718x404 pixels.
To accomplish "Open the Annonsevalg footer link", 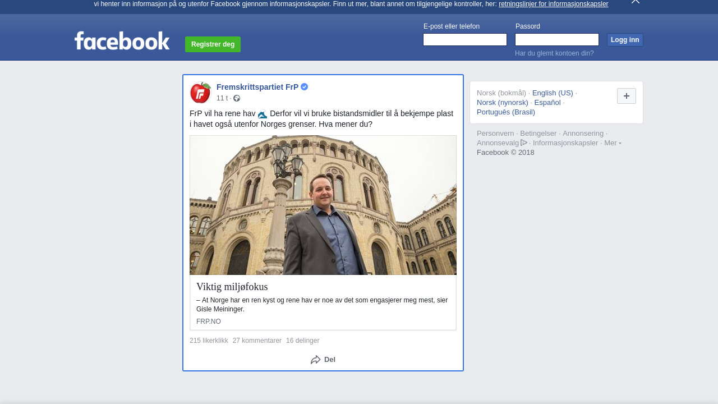I will [498, 143].
